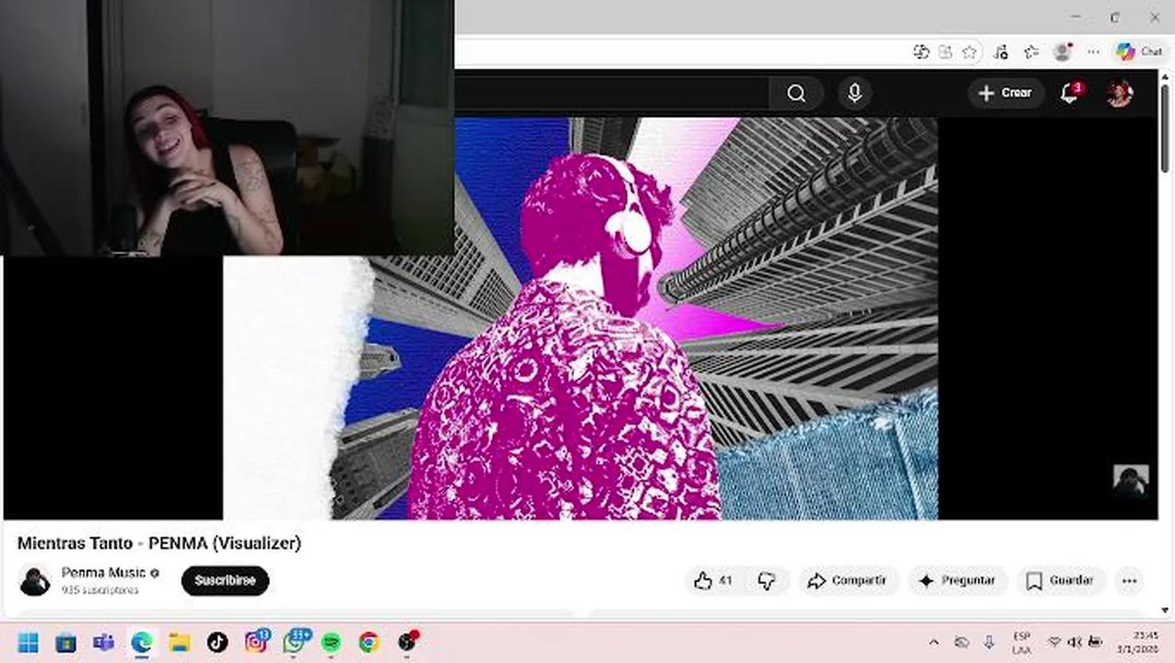Dislike the video with thumbs down
Viewport: 1175px width, 663px height.
click(767, 580)
